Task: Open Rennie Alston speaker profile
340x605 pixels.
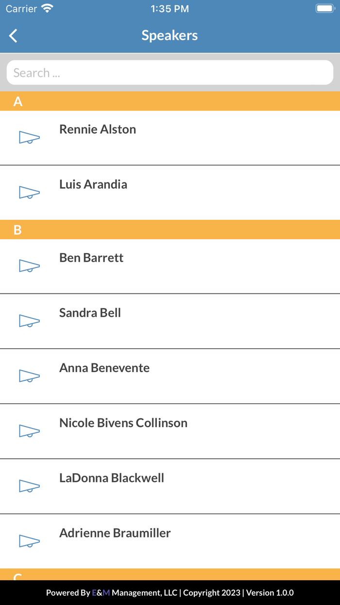Action: tap(98, 129)
